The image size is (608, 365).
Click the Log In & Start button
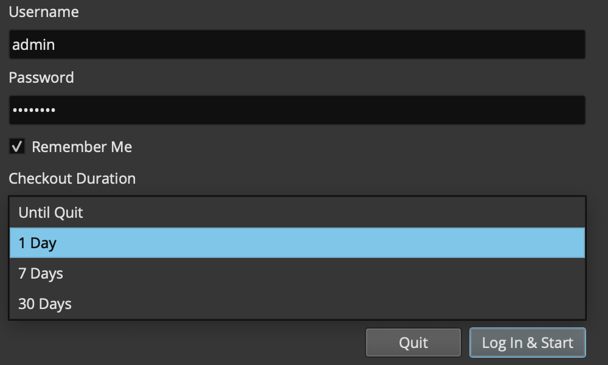coord(527,342)
